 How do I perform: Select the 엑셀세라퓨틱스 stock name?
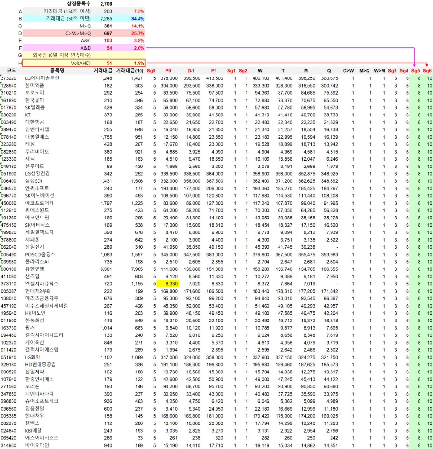pyautogui.click(x=42, y=284)
